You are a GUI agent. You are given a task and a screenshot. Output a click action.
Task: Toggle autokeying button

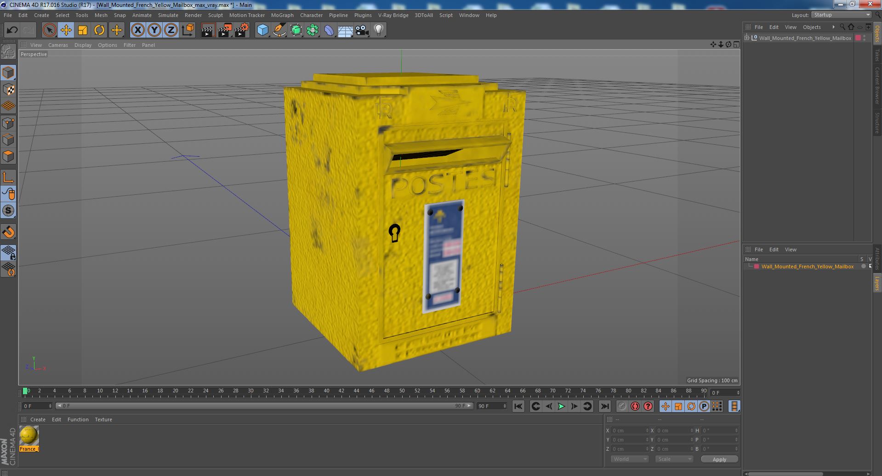click(635, 406)
